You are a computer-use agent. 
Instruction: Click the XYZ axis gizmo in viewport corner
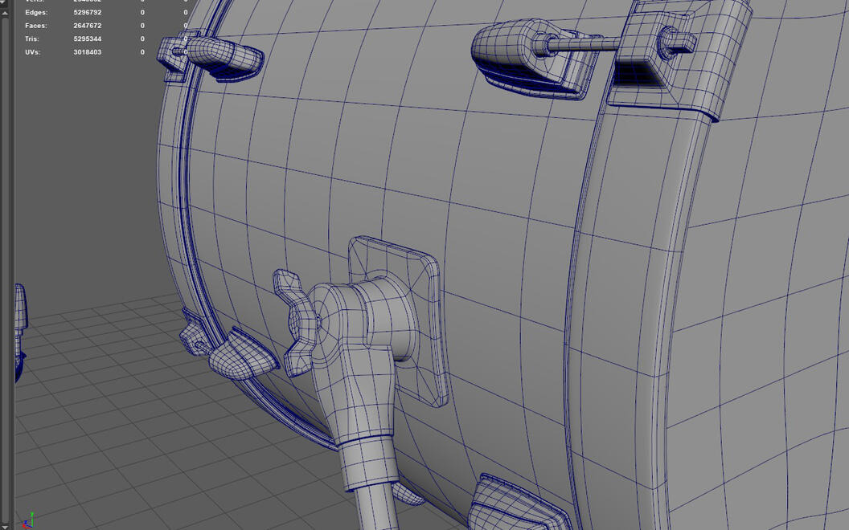point(28,520)
